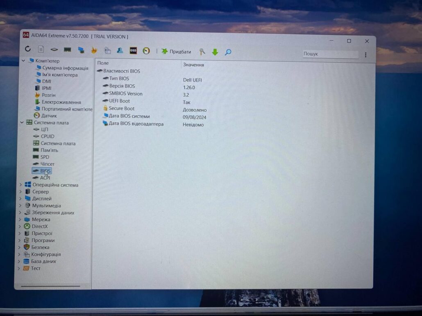Click the OSD panel toolbar icon
422x316 pixels.
[133, 51]
